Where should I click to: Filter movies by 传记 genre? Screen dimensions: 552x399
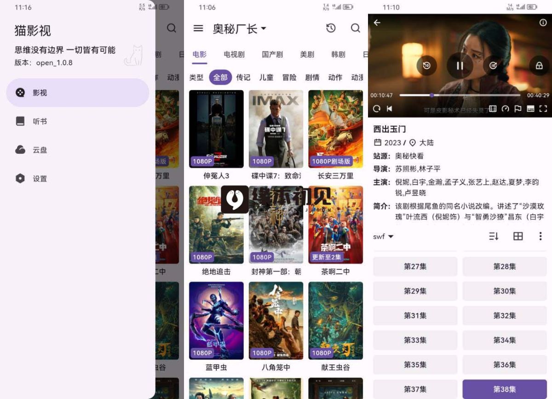(243, 77)
